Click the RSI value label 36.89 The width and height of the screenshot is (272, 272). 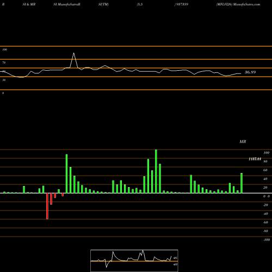pos(250,72)
